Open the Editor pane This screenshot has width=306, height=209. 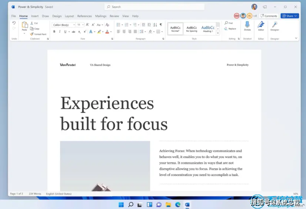tap(261, 26)
